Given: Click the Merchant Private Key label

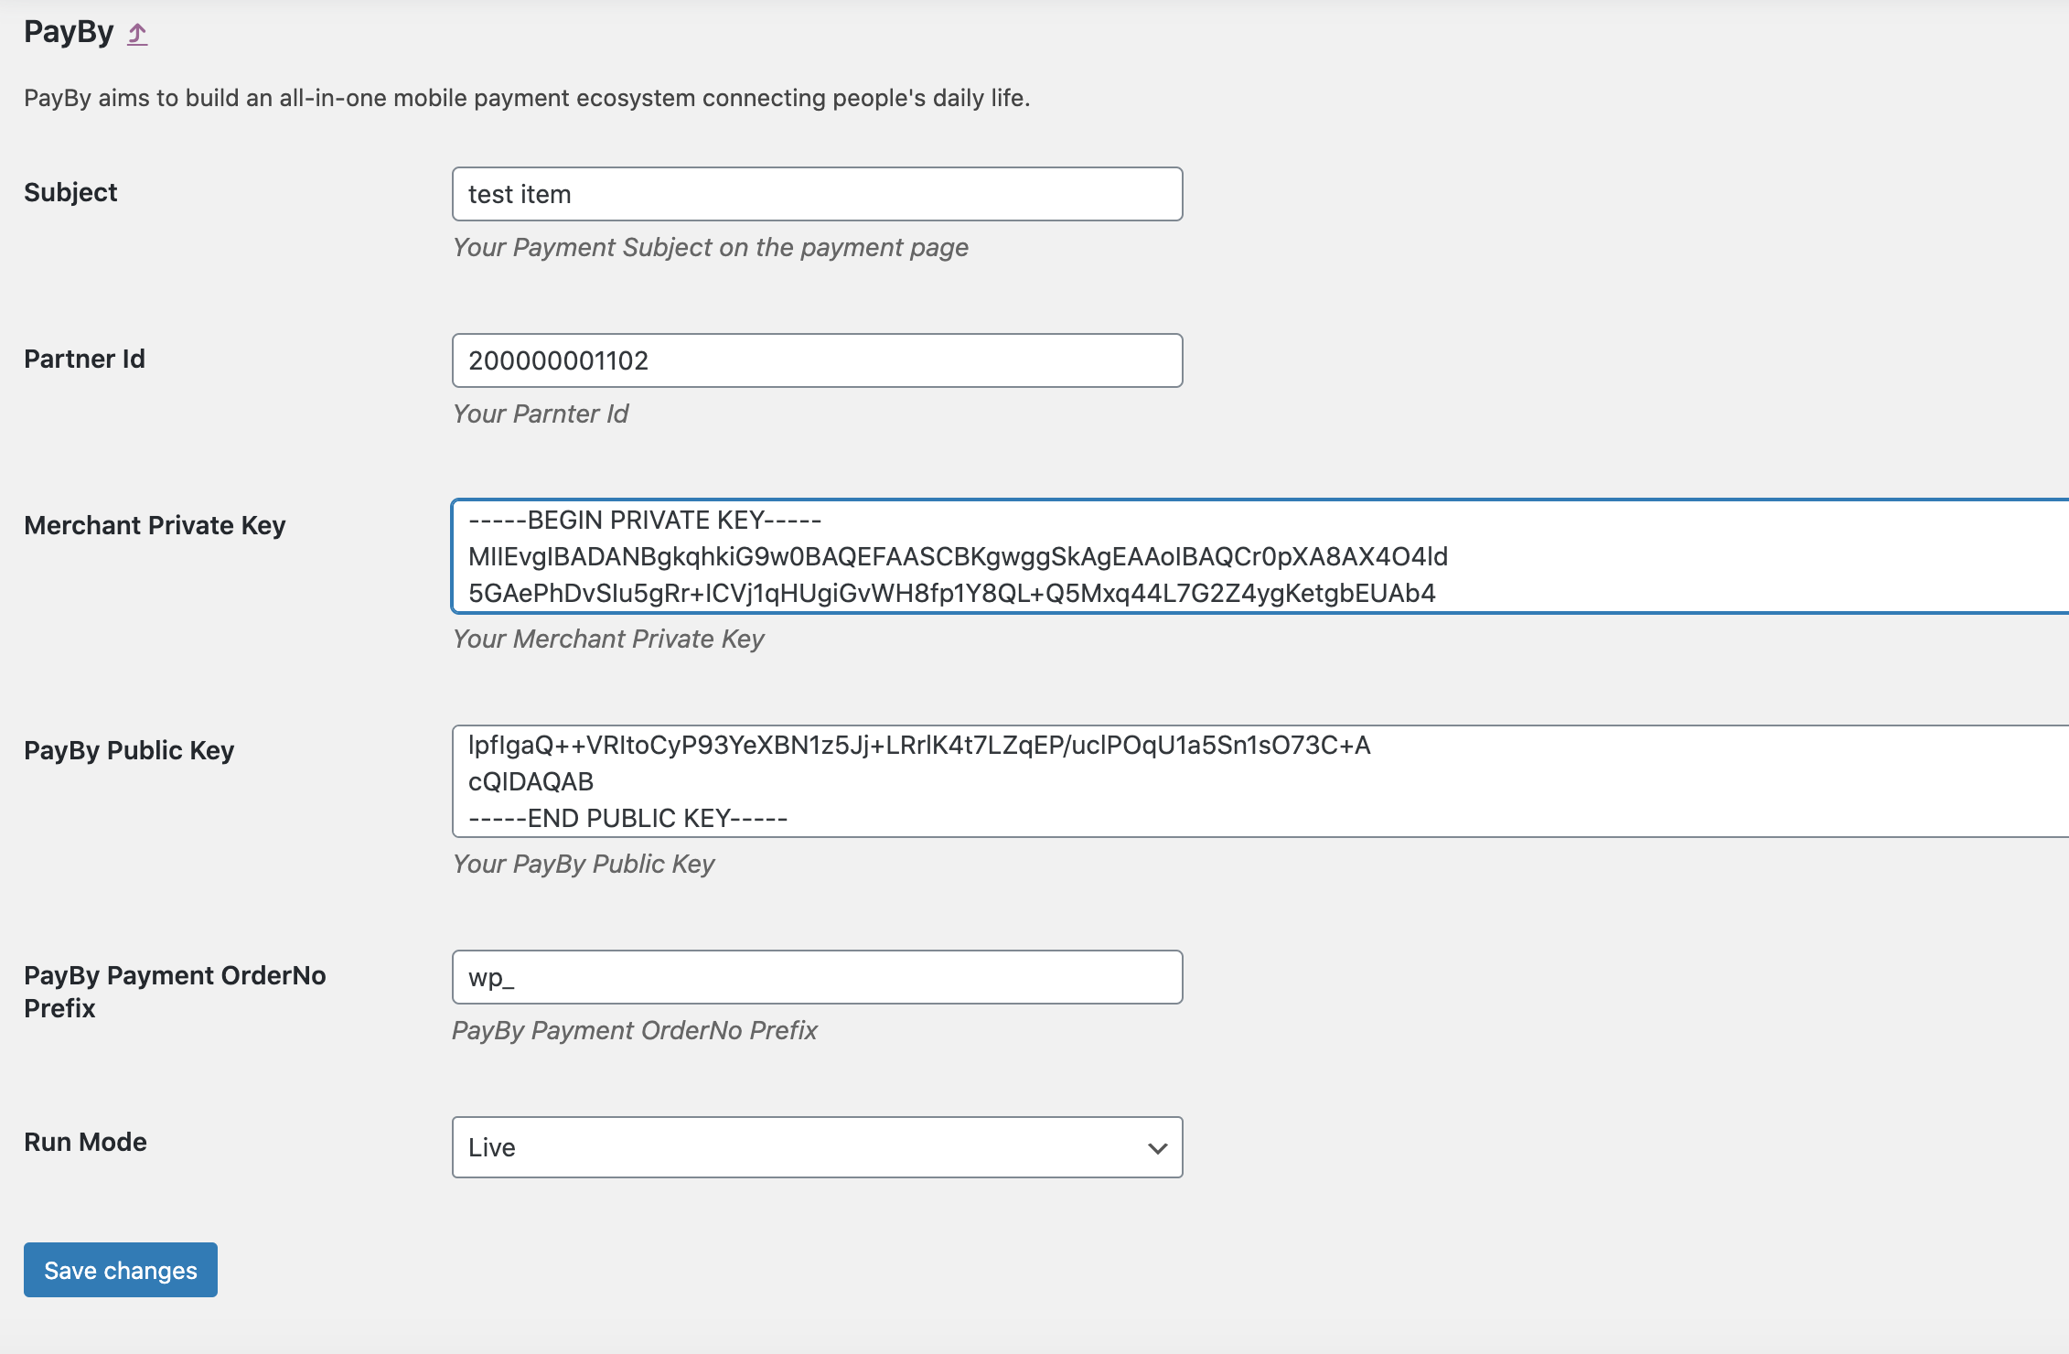Looking at the screenshot, I should tap(155, 525).
